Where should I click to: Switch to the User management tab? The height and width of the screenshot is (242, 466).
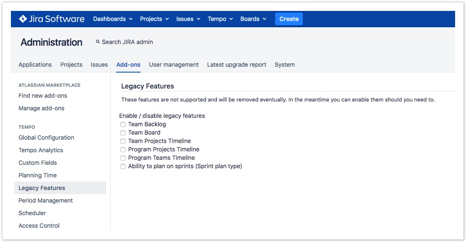[174, 65]
